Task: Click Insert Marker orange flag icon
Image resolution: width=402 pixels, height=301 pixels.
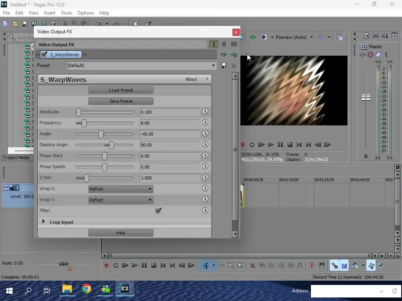Action: click(x=312, y=265)
